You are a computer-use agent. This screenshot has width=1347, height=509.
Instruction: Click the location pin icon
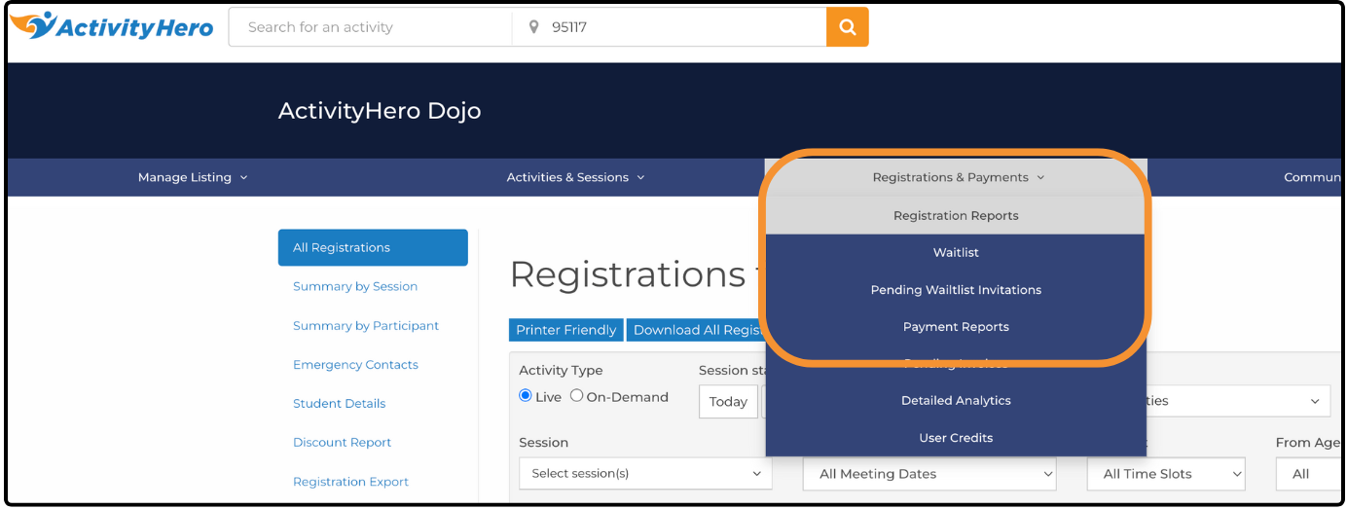533,27
